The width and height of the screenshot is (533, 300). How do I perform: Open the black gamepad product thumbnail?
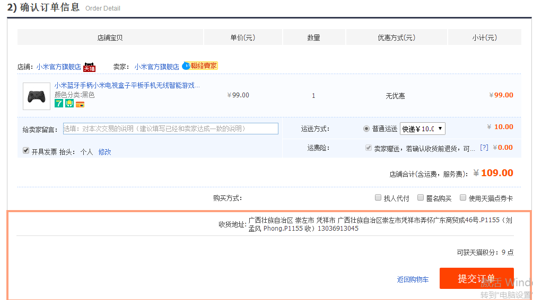pos(37,96)
